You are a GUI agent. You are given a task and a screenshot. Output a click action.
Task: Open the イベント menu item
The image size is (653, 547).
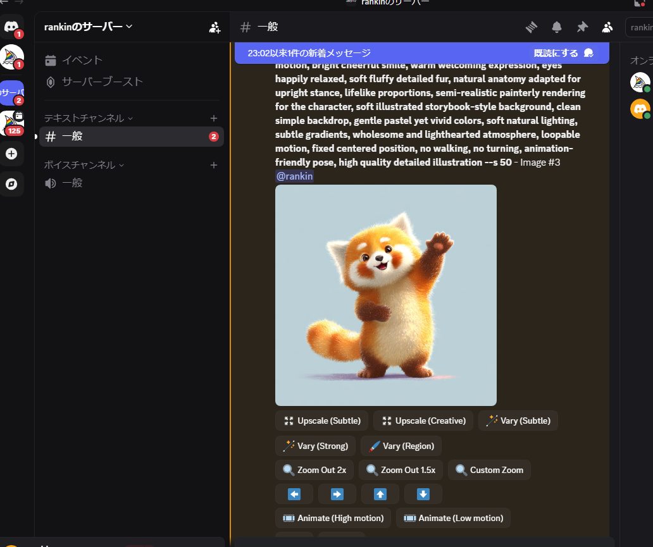coord(82,61)
